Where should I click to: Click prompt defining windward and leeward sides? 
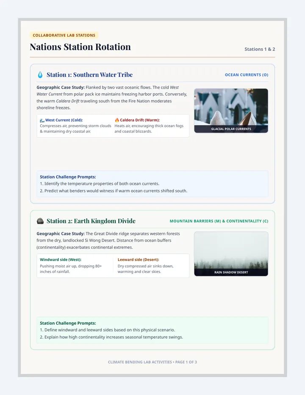107,330
